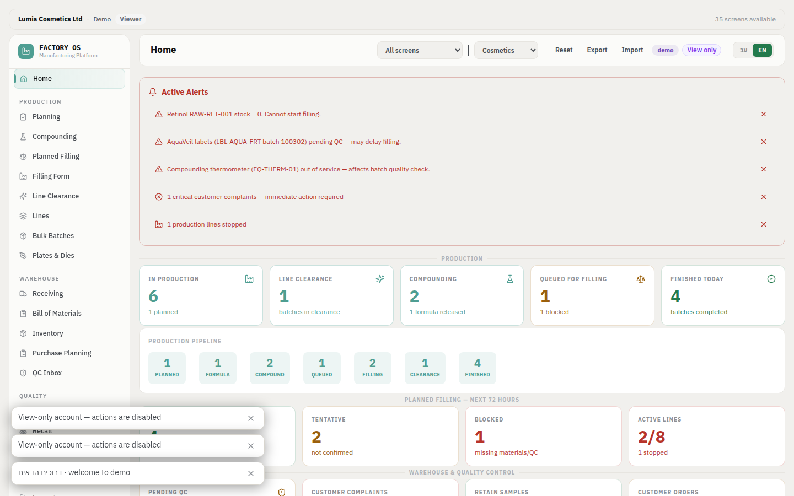The width and height of the screenshot is (794, 496).
Task: Click the Reset button
Action: pos(564,50)
